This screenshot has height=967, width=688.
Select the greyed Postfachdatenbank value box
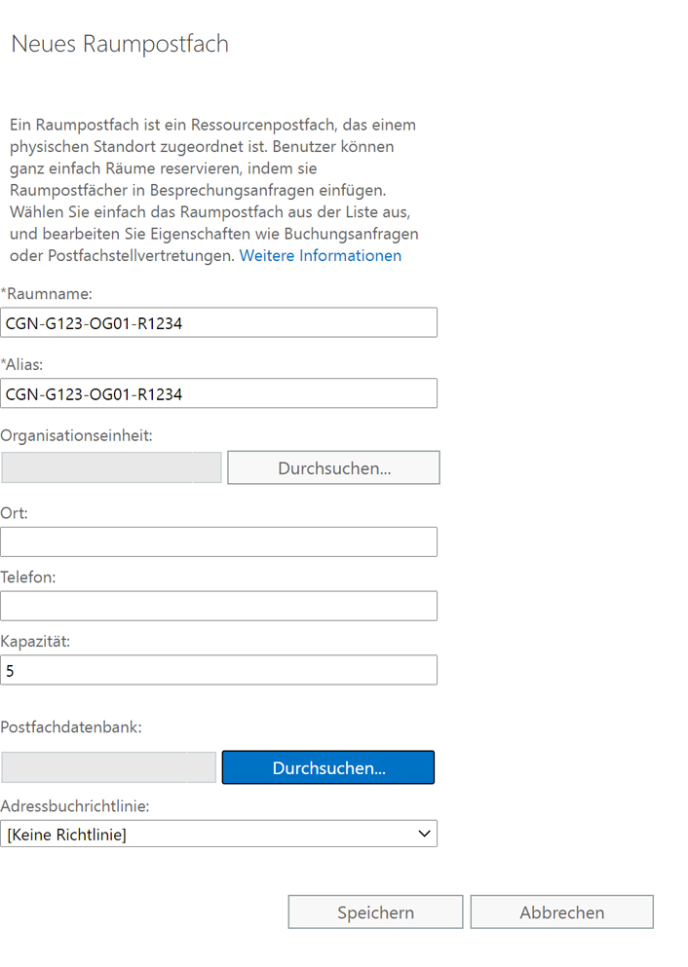tap(108, 767)
